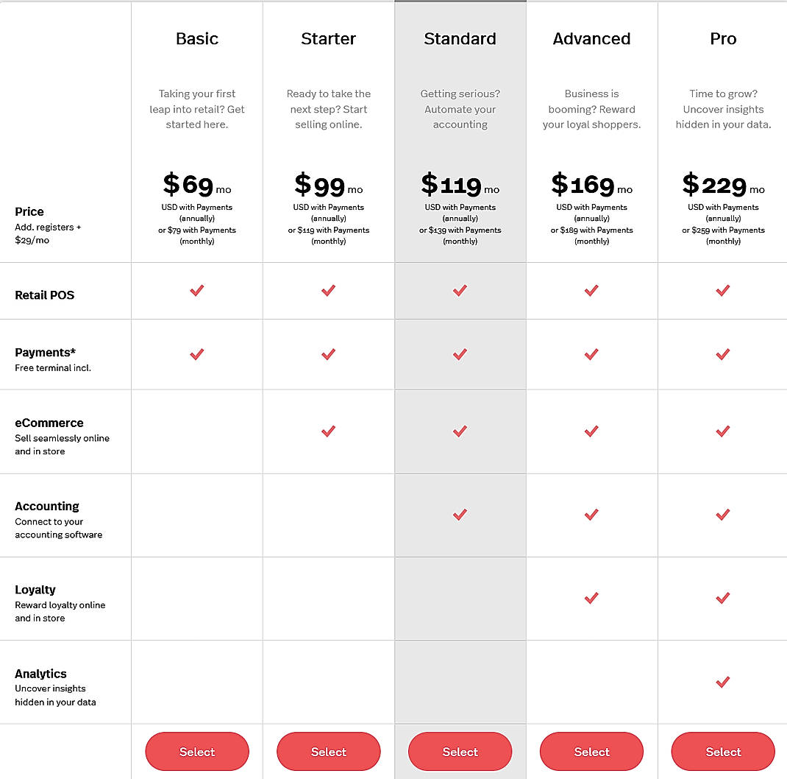Click the Pro column header
The width and height of the screenshot is (787, 779).
tap(722, 39)
